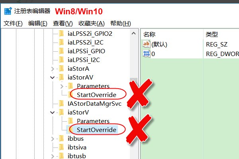Select the iaLPSS2i_GPIO2 folder icon
Image resolution: width=239 pixels, height=159 pixels.
[61, 34]
